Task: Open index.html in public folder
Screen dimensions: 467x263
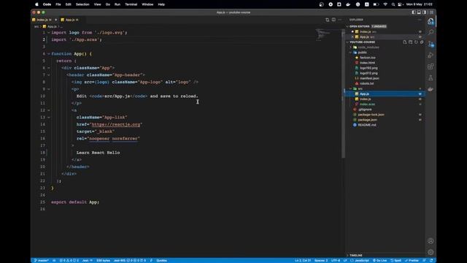Action: [367, 63]
